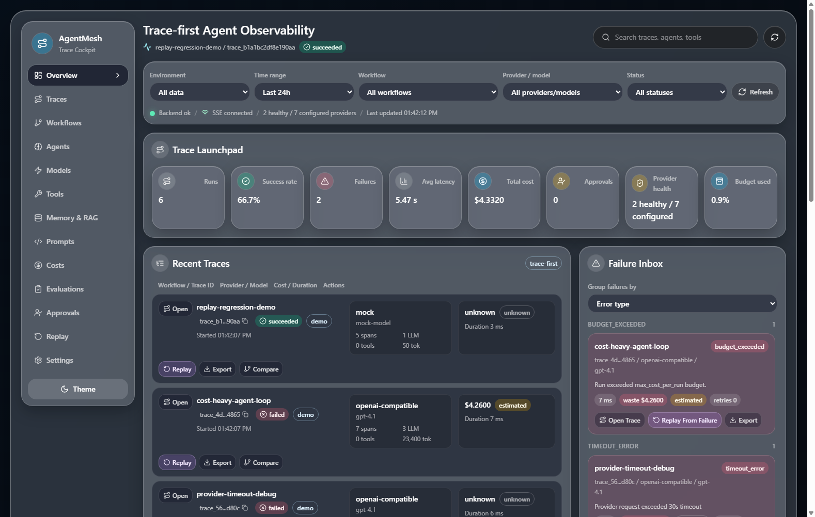
Task: Click the Failures warning triangle icon
Action: click(x=325, y=181)
